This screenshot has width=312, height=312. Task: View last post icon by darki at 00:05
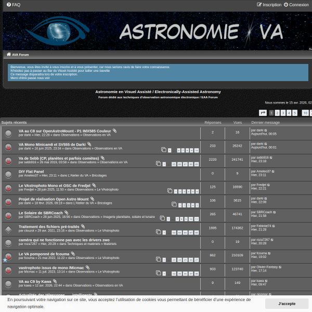[266, 131]
